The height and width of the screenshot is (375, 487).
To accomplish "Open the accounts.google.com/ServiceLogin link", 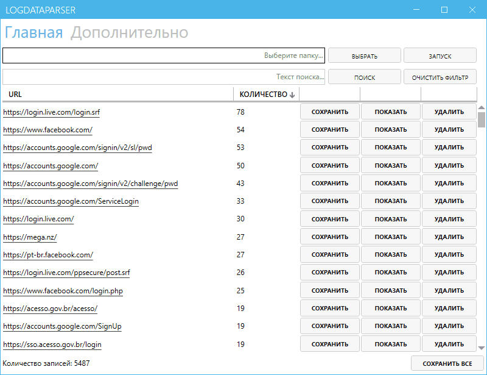I will 70,201.
